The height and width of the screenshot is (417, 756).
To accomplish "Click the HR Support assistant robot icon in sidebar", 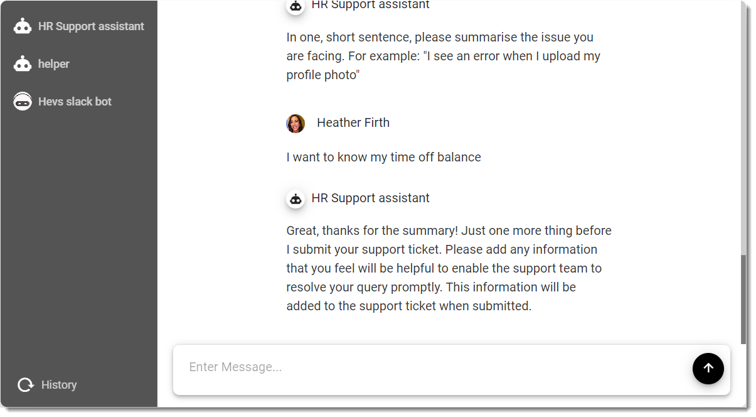I will click(x=23, y=26).
